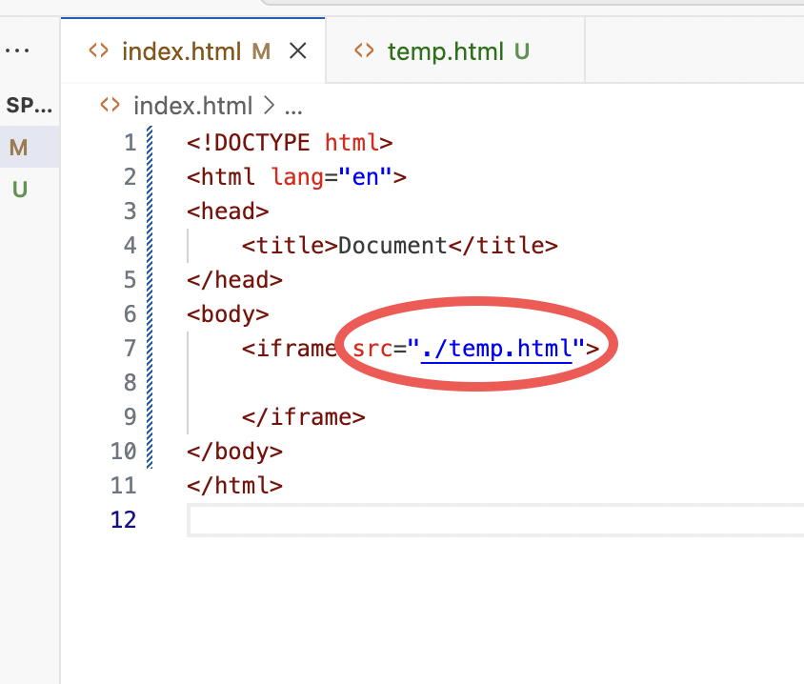Screen dimensions: 804x684
Task: Click the closing head tag
Action: [235, 280]
